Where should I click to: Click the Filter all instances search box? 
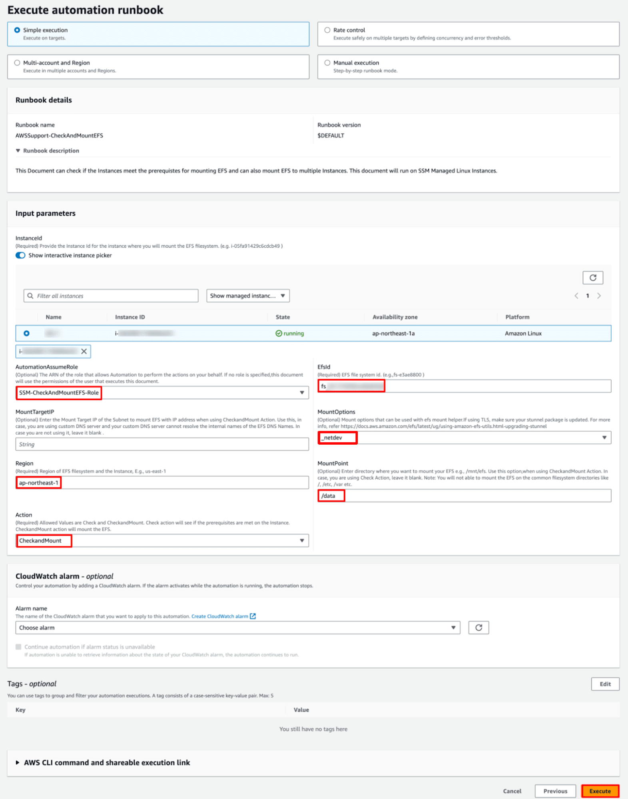tap(111, 296)
